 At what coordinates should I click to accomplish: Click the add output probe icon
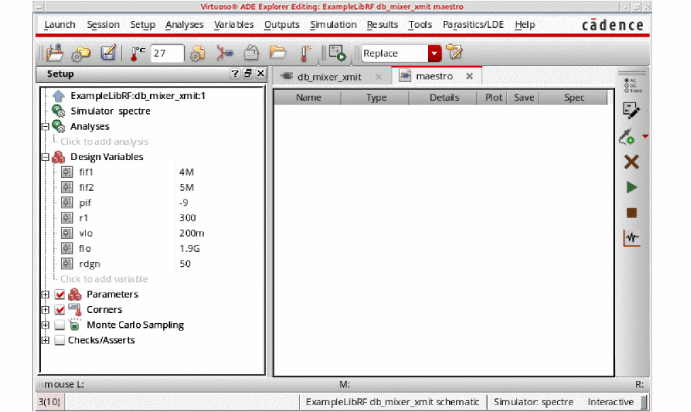tap(627, 137)
